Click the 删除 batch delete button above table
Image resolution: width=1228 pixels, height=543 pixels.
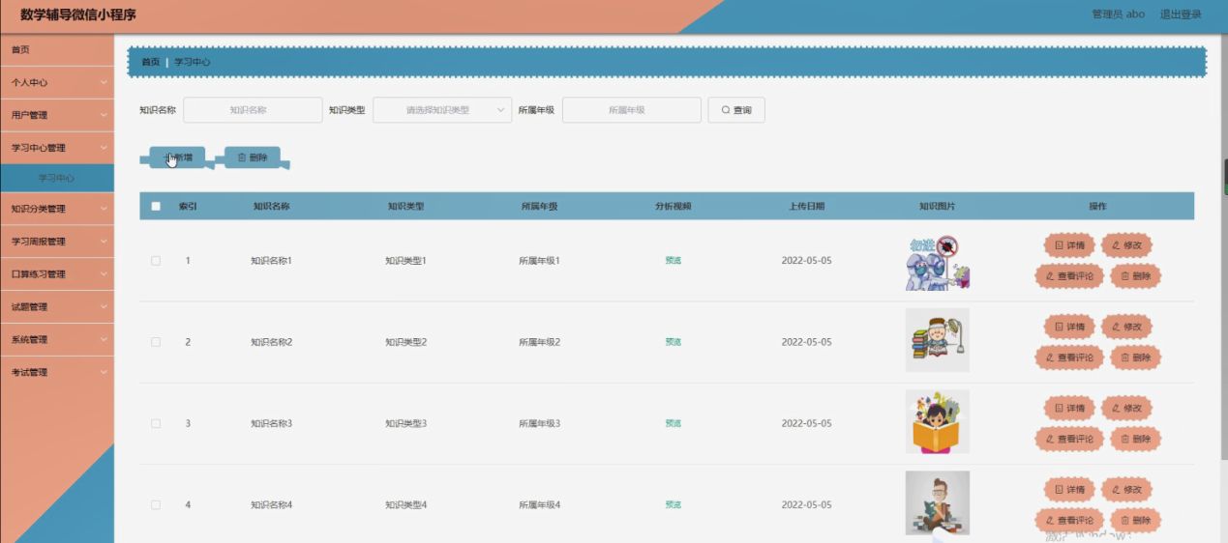point(253,157)
